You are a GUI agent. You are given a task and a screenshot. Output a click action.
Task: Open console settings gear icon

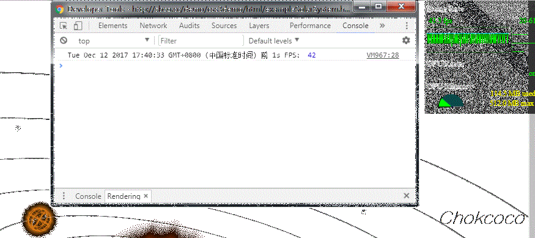pos(406,40)
